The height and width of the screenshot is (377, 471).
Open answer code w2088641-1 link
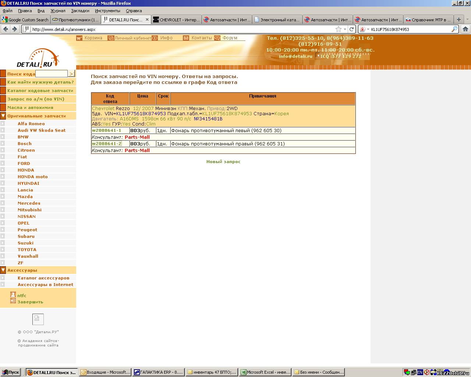click(106, 130)
